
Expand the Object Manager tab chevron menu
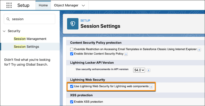coord(83,5)
